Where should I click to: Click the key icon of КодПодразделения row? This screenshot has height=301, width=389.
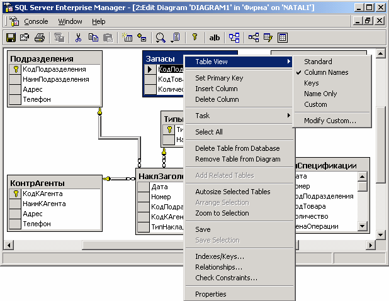(16, 69)
